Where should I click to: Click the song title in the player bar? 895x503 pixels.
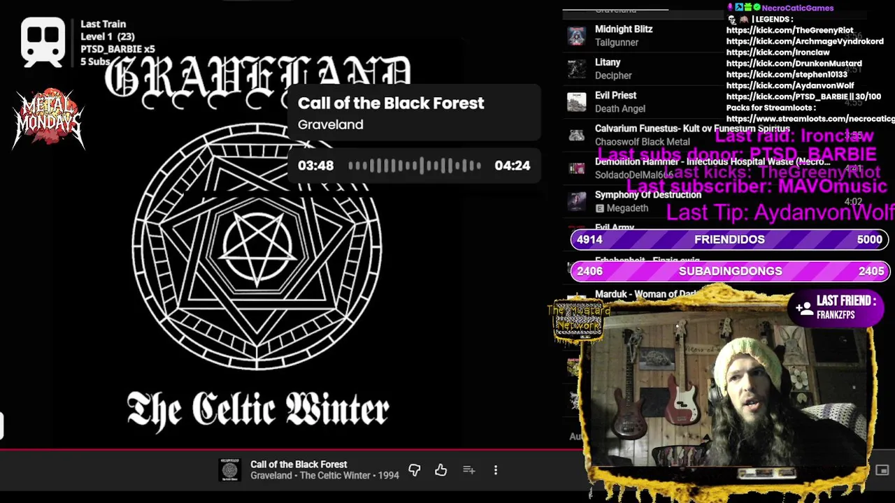(299, 464)
